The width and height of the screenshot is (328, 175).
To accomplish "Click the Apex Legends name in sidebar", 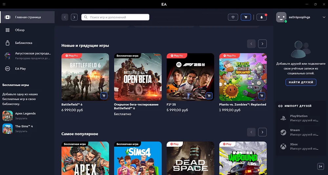I will [25, 113].
